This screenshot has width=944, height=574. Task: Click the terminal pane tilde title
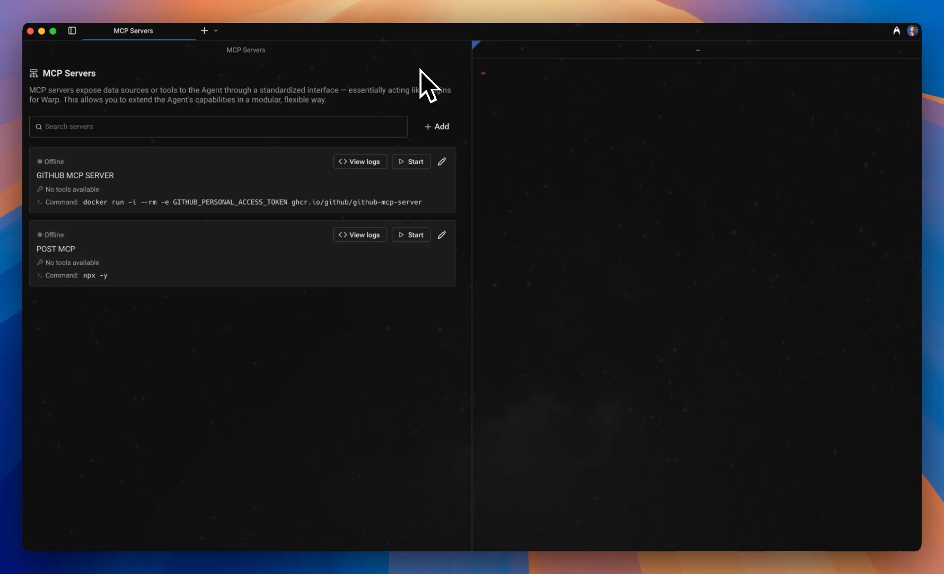tap(698, 50)
